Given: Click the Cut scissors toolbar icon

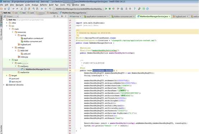Looking at the screenshot, I should tap(22, 9).
